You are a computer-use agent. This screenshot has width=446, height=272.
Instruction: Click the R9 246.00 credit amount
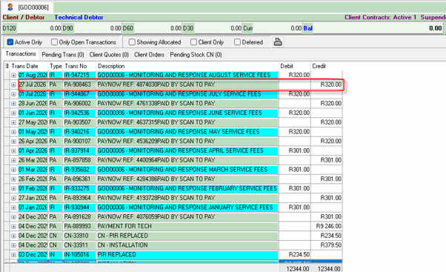(x=328, y=227)
